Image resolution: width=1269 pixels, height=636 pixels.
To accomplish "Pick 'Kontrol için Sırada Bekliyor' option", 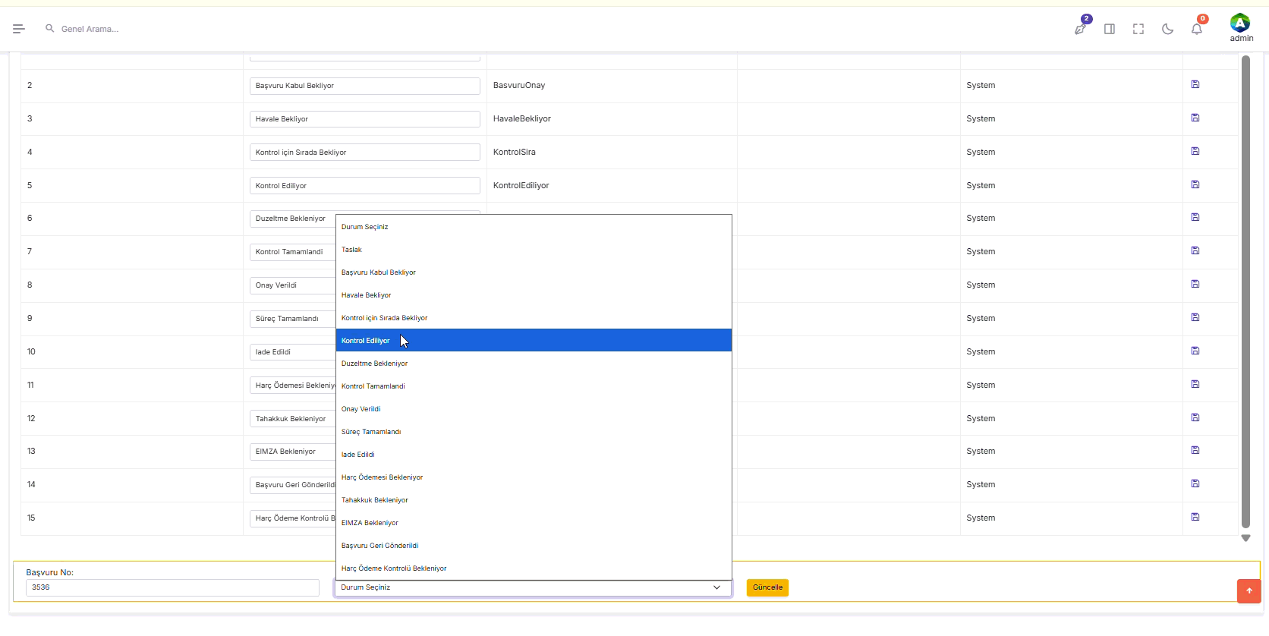I will pos(534,318).
